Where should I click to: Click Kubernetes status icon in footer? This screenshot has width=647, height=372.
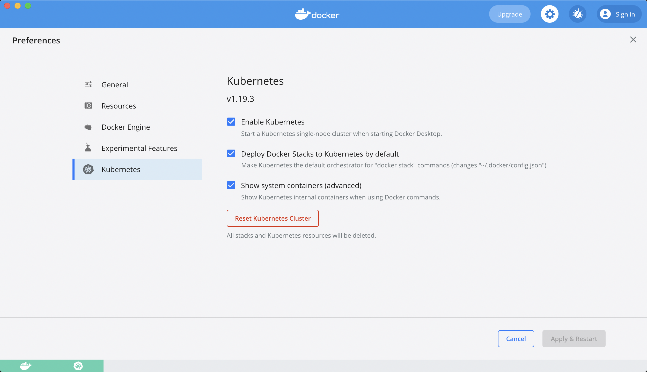click(x=78, y=366)
